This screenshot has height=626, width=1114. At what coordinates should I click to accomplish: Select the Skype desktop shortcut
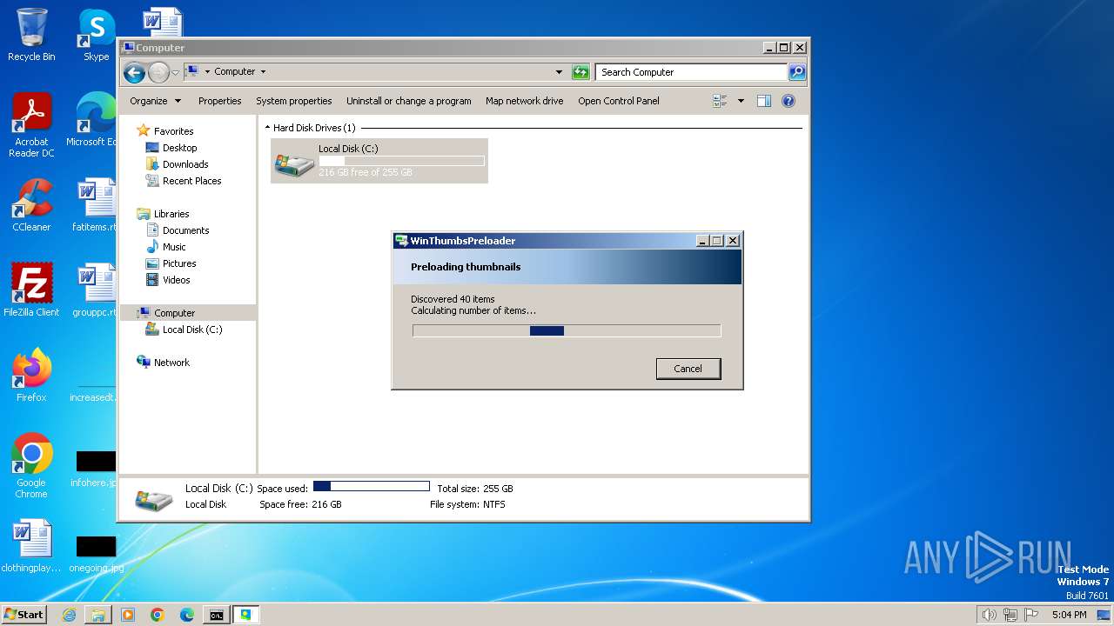[x=96, y=35]
